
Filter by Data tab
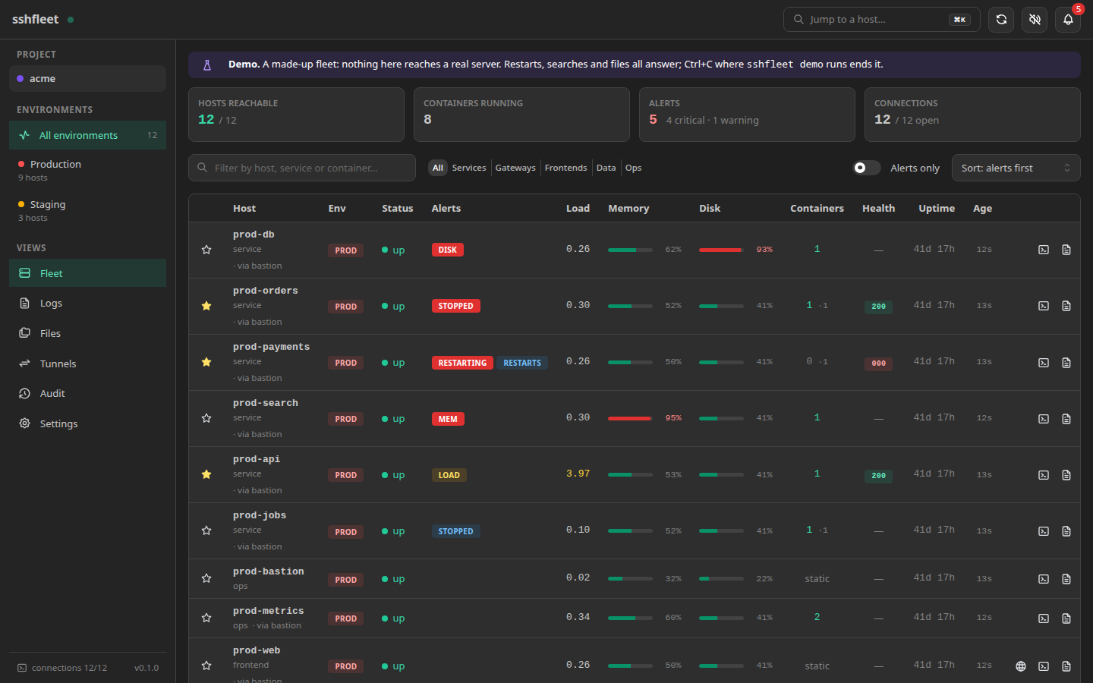point(606,168)
